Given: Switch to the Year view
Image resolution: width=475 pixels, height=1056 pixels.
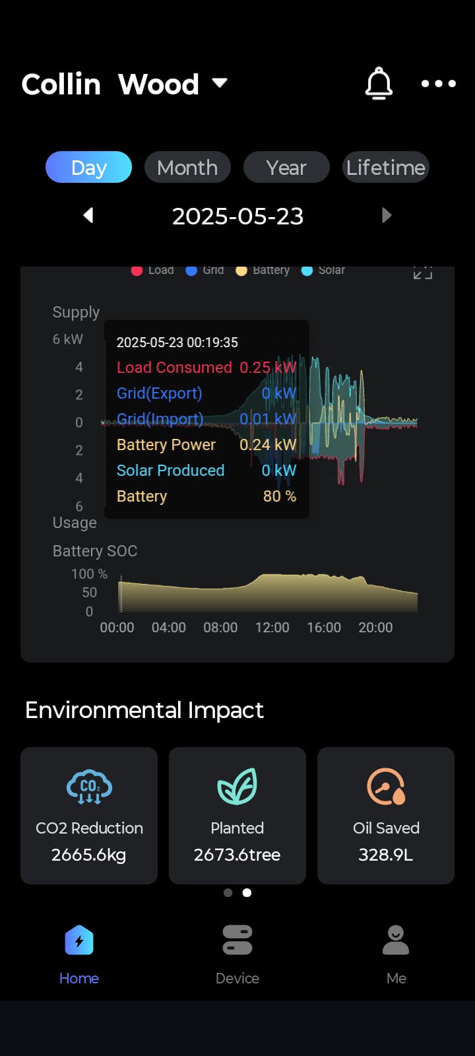Looking at the screenshot, I should pyautogui.click(x=286, y=168).
